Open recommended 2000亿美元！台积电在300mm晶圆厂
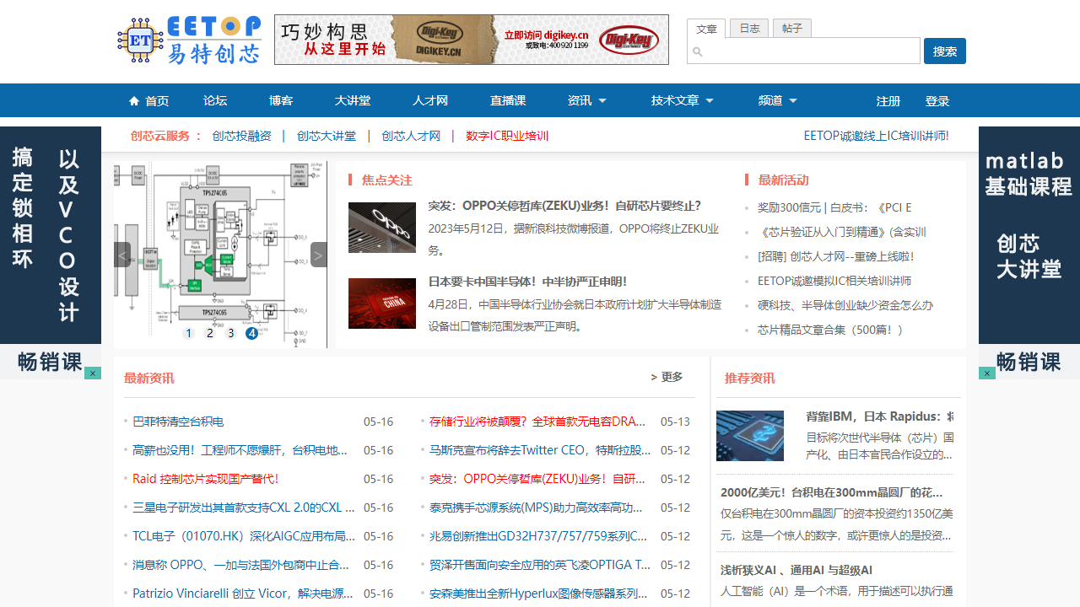 [832, 492]
